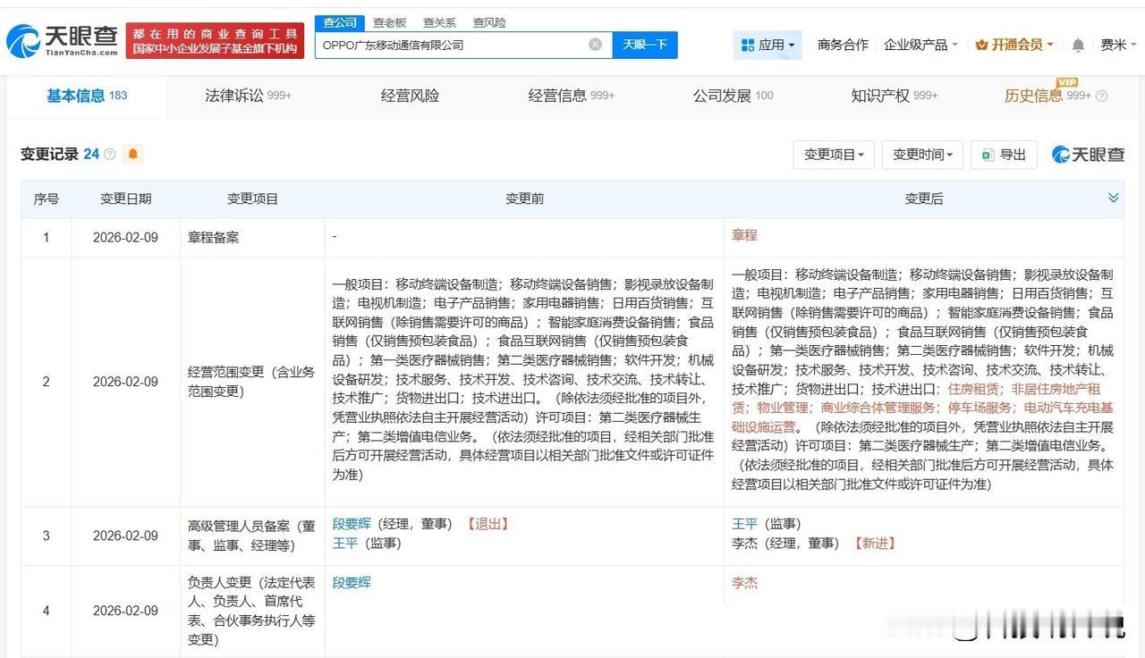Click the bell icon beside 变更记录
This screenshot has height=658, width=1145.
[132, 154]
